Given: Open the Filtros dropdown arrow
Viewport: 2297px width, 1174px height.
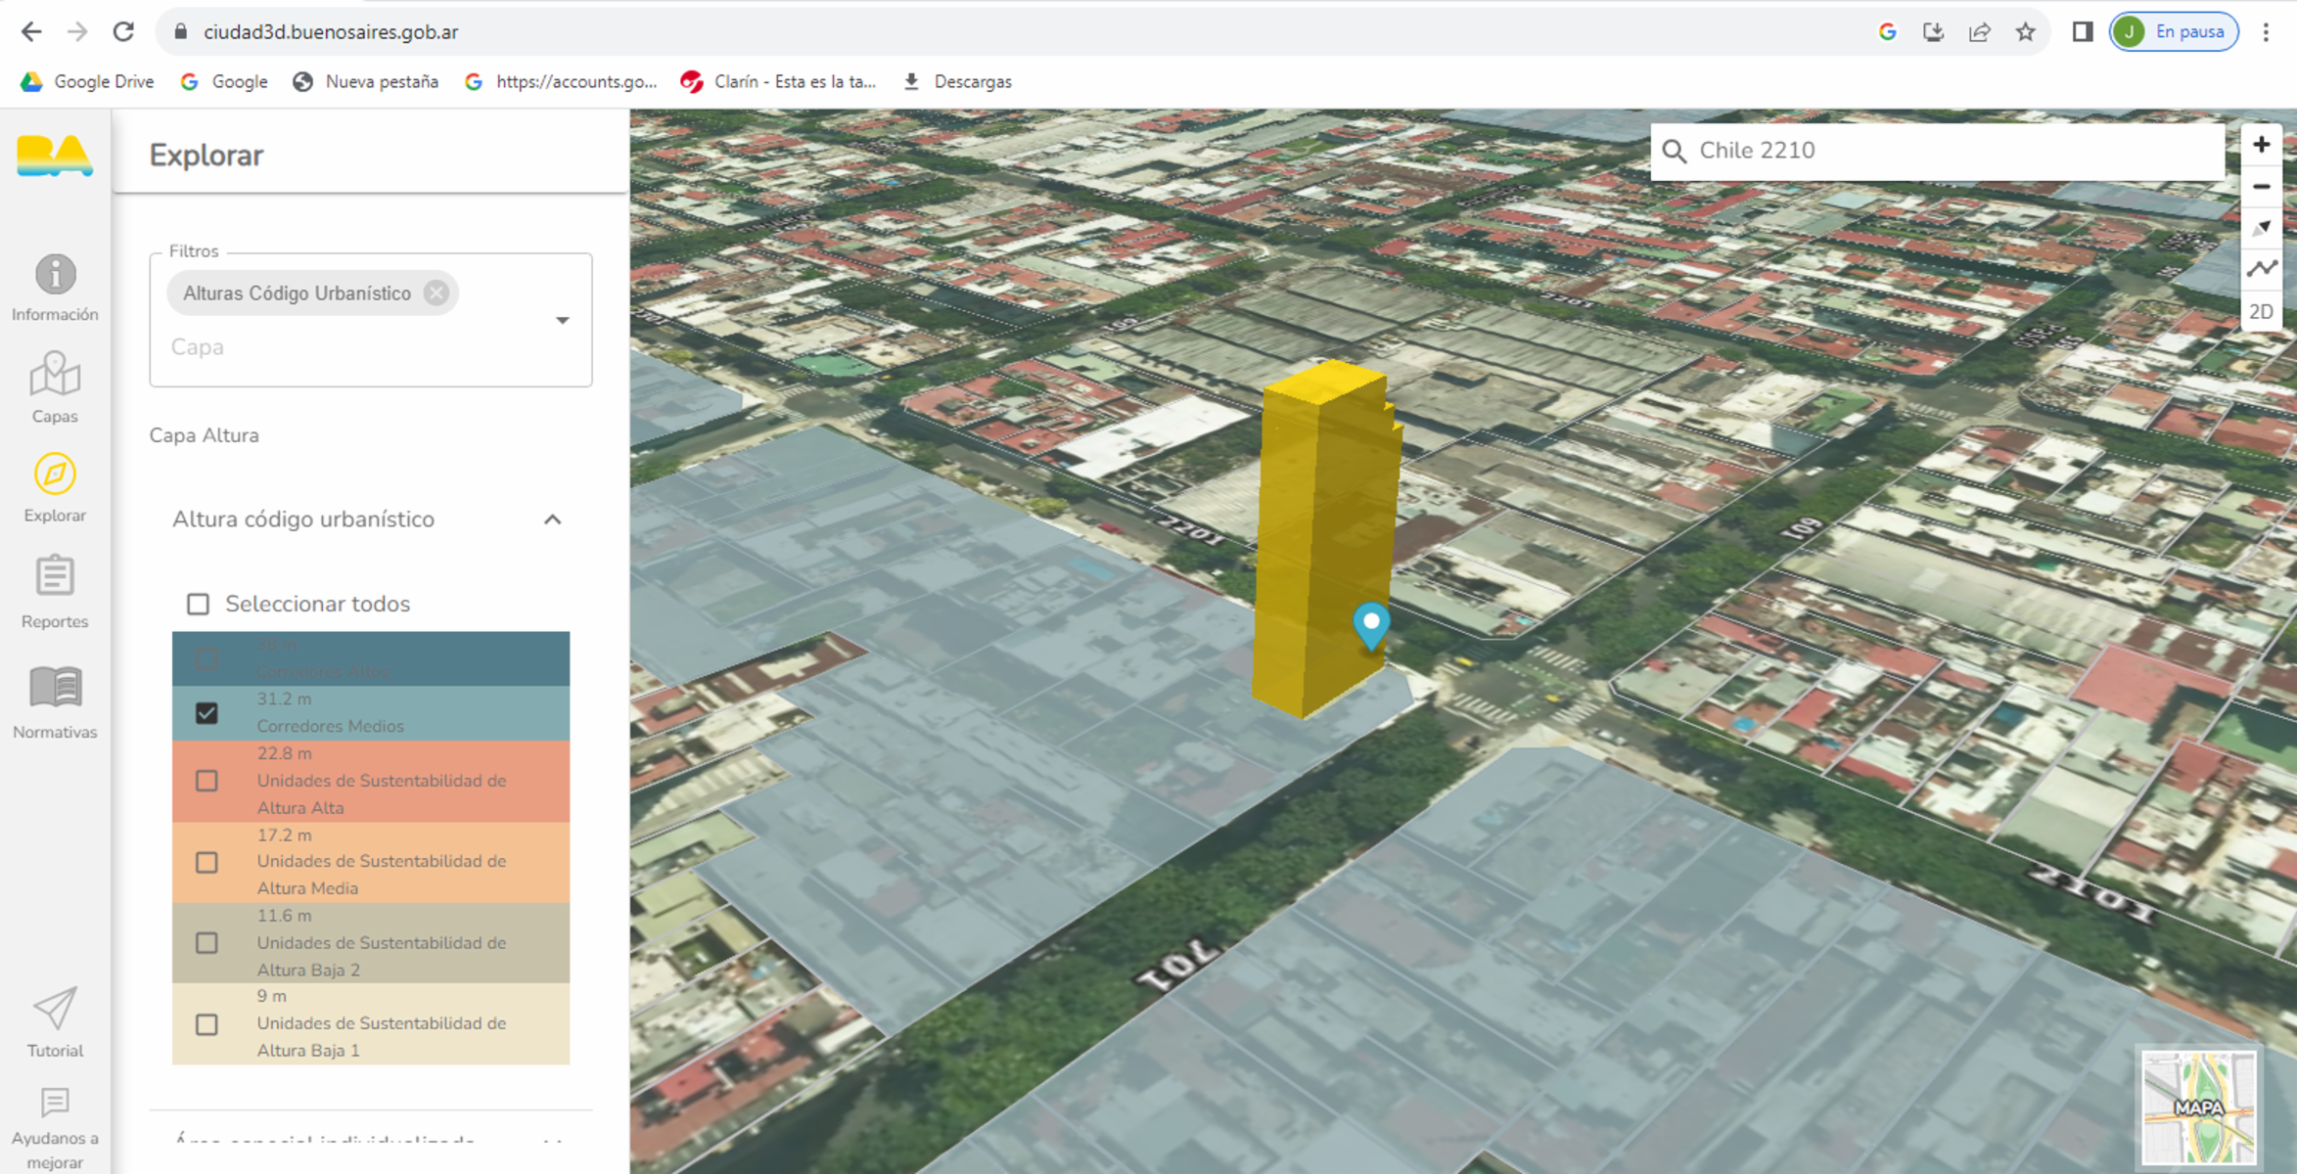Looking at the screenshot, I should (x=563, y=320).
